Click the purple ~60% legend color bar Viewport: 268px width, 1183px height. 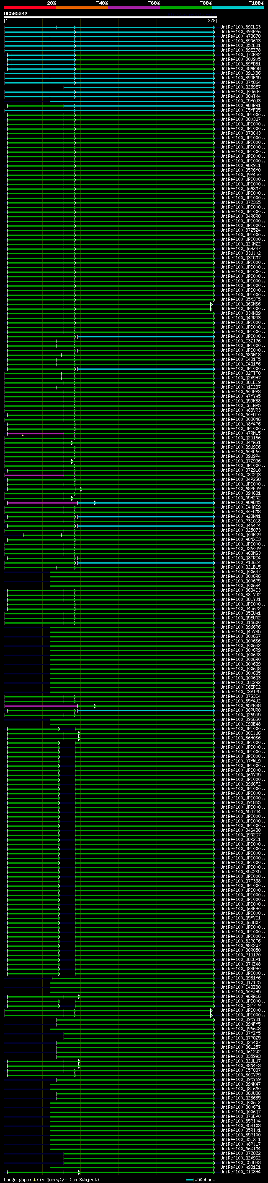pyautogui.click(x=134, y=8)
